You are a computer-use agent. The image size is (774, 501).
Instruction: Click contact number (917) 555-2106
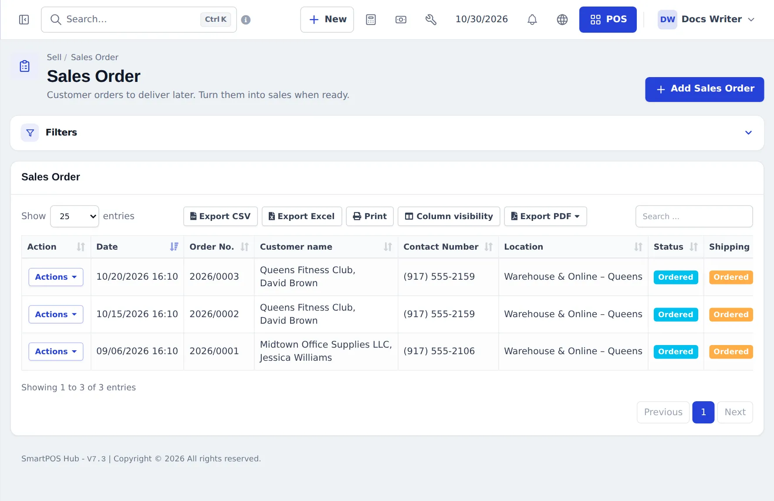[439, 352]
